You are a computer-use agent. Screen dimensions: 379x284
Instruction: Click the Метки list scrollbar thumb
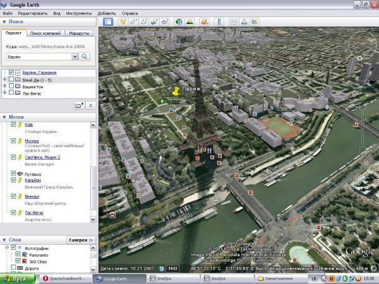[x=93, y=188]
